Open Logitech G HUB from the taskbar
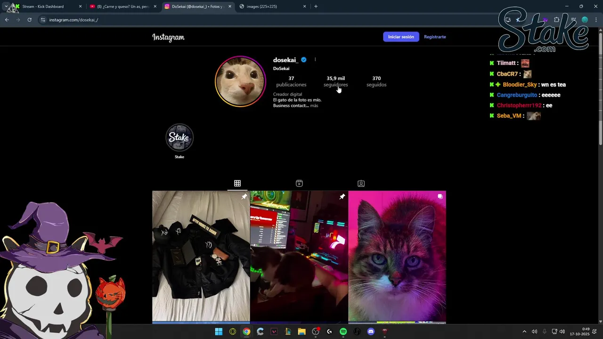 coord(329,331)
